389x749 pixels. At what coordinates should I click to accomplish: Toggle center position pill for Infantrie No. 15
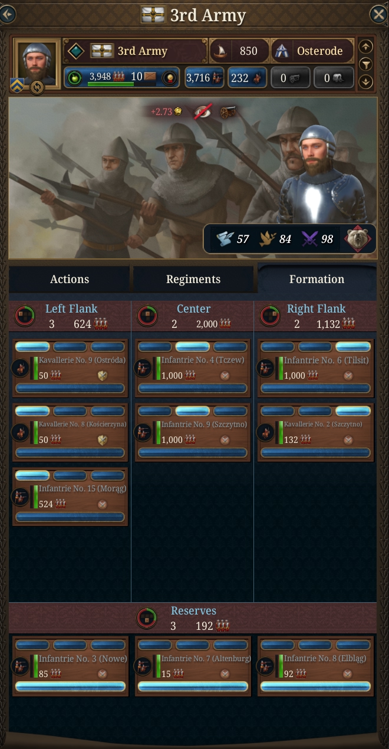pyautogui.click(x=70, y=475)
